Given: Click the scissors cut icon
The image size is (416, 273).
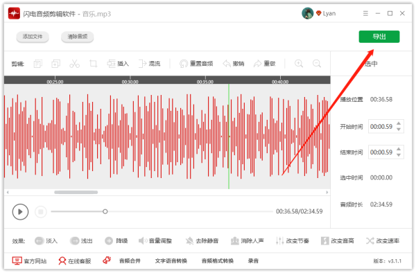Looking at the screenshot, I should click(74, 64).
